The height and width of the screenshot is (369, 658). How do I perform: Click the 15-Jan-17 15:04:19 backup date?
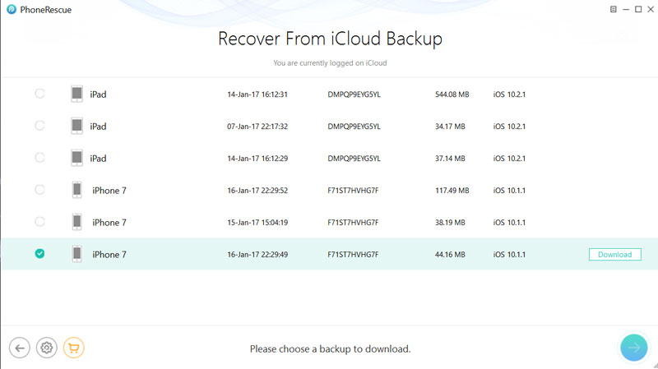pyautogui.click(x=257, y=223)
